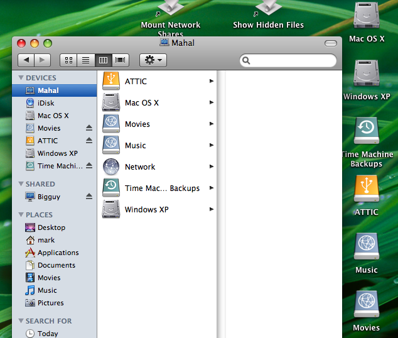398x338 pixels.
Task: Go forward with the right arrow button
Action: click(43, 60)
